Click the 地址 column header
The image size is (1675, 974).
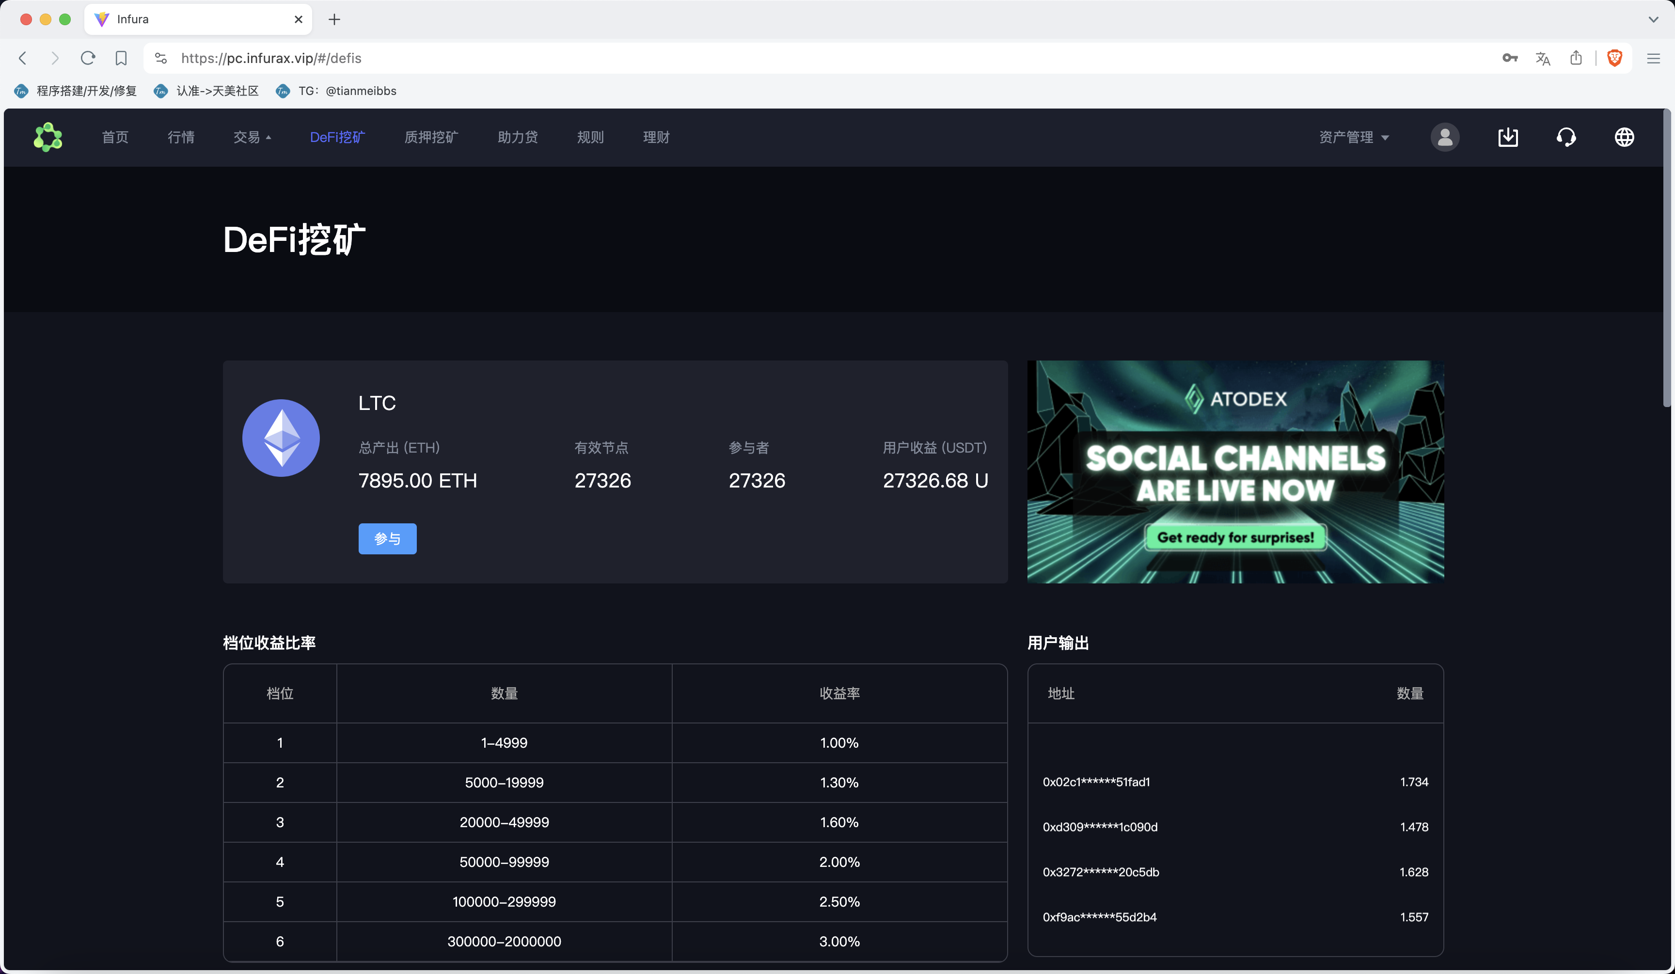point(1061,693)
